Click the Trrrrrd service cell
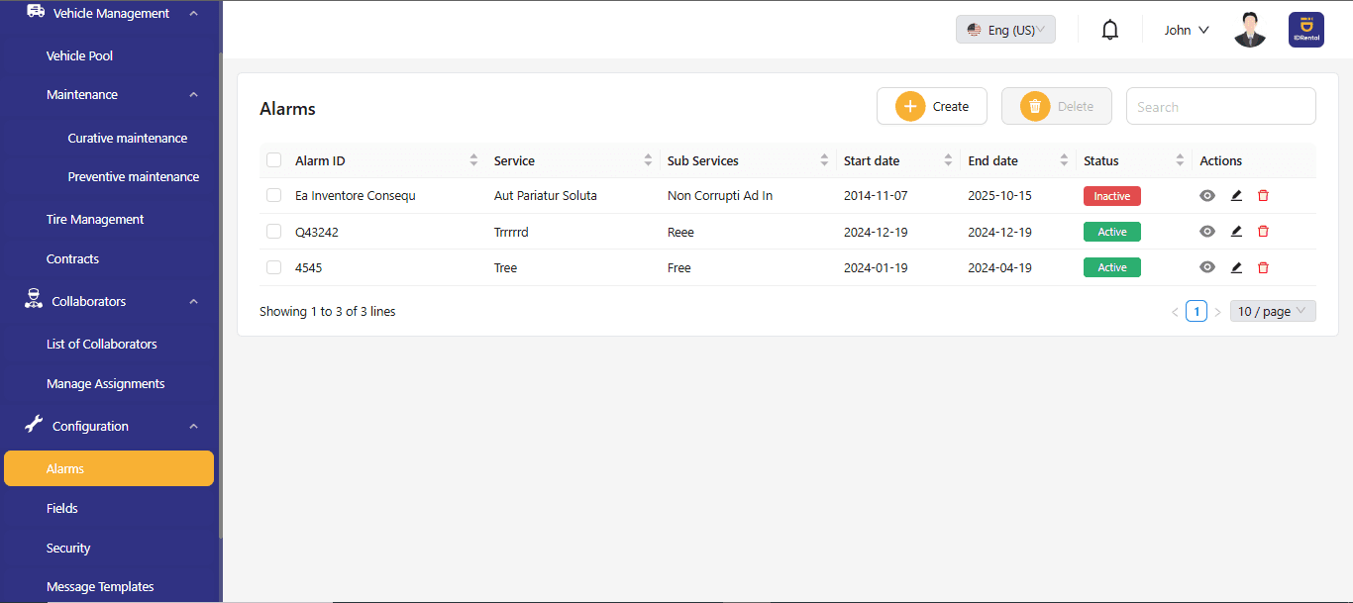This screenshot has height=603, width=1353. 511,232
